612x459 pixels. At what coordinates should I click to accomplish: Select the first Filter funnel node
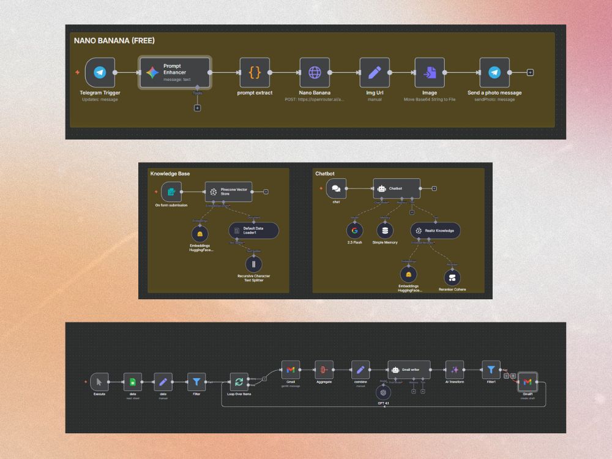(196, 382)
